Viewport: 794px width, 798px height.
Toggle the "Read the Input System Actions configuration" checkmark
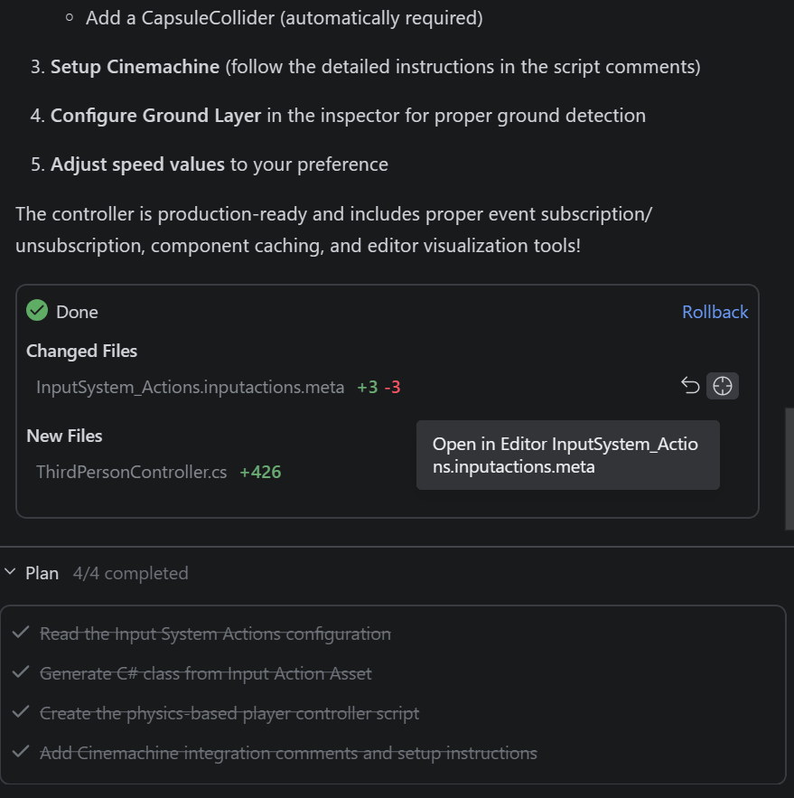[x=21, y=634]
